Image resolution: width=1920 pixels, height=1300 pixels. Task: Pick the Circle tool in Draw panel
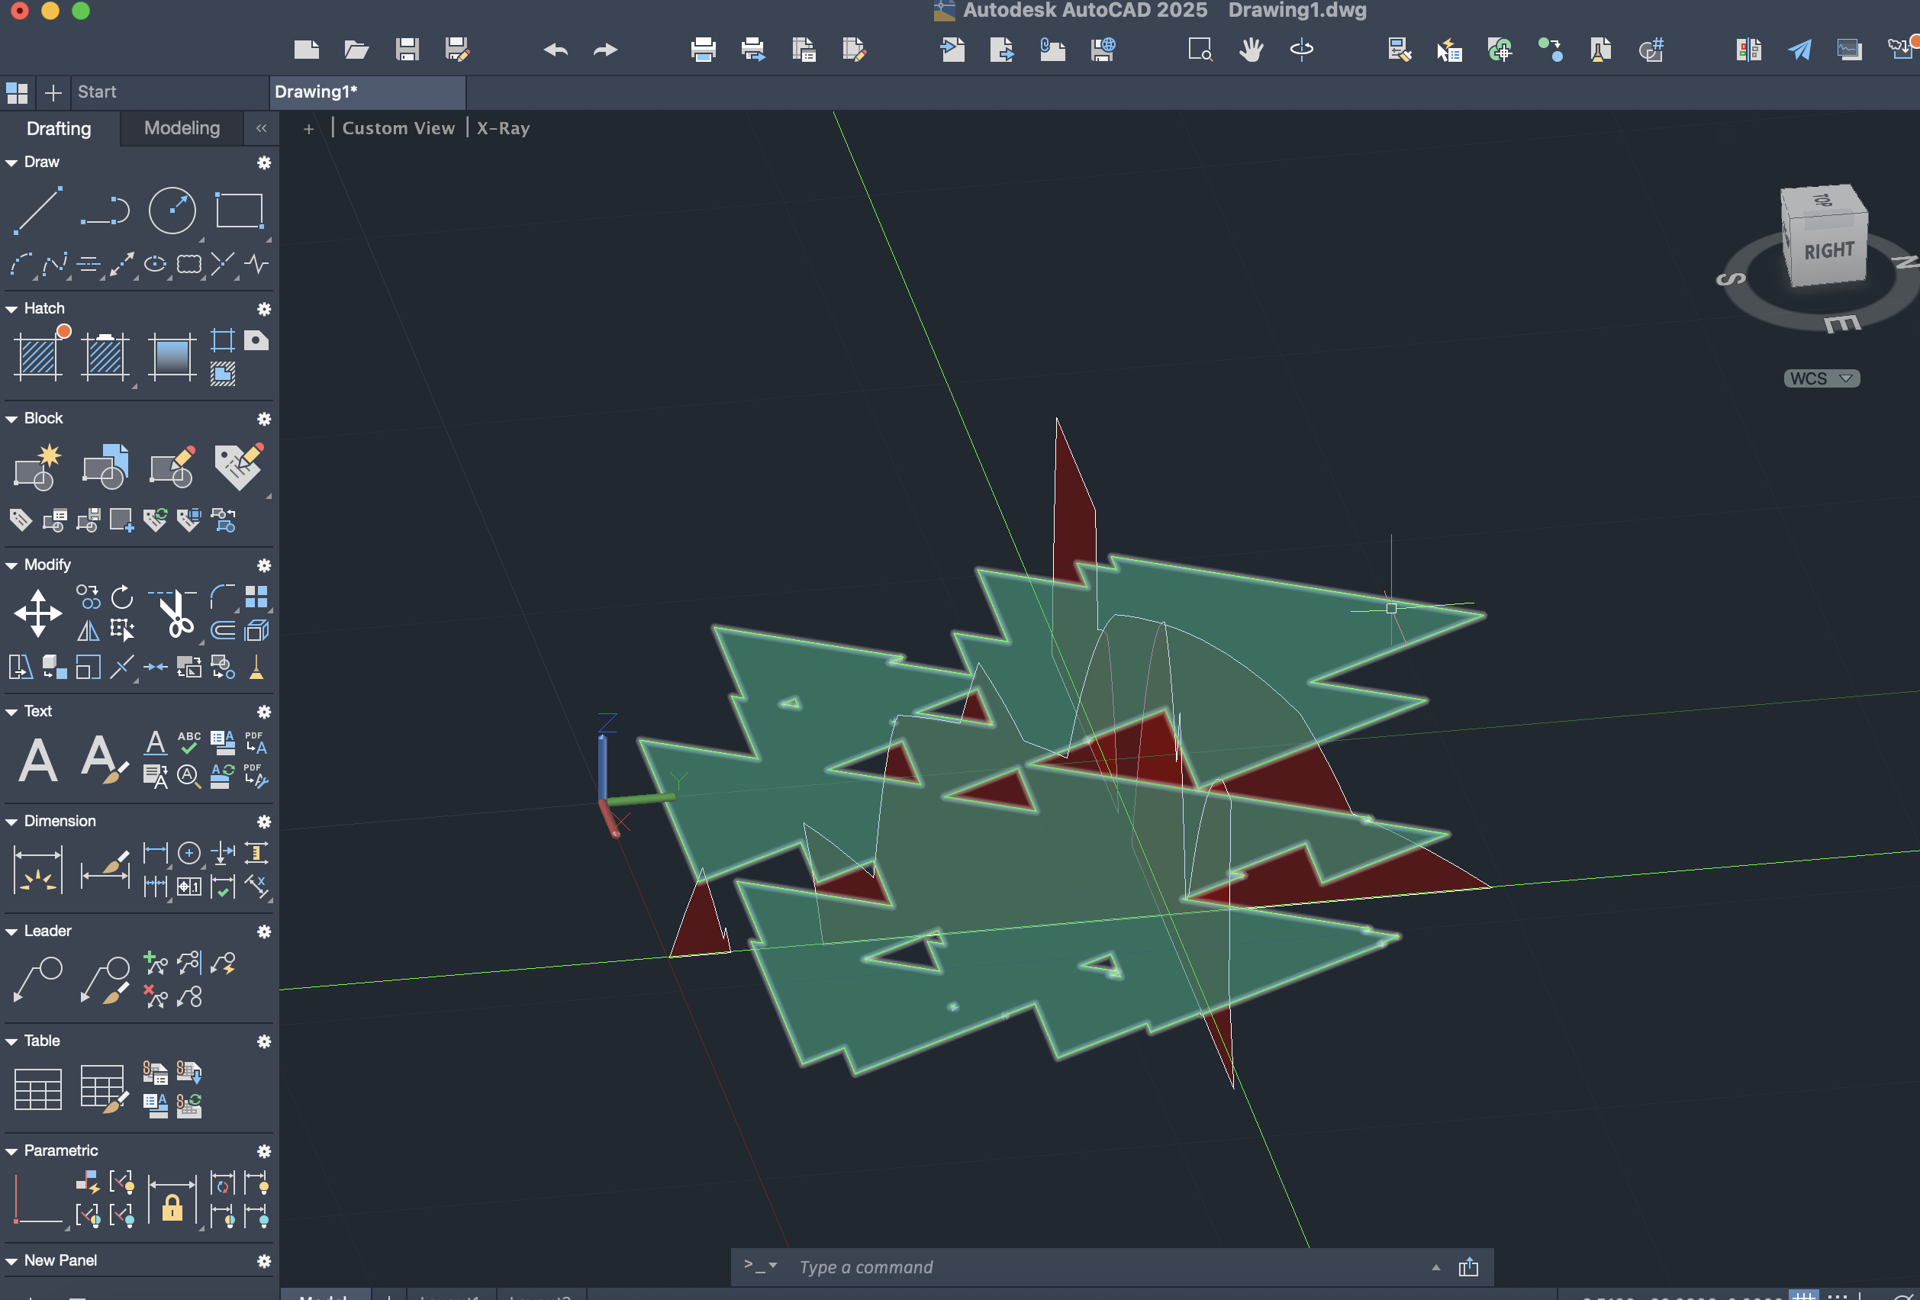tap(172, 211)
